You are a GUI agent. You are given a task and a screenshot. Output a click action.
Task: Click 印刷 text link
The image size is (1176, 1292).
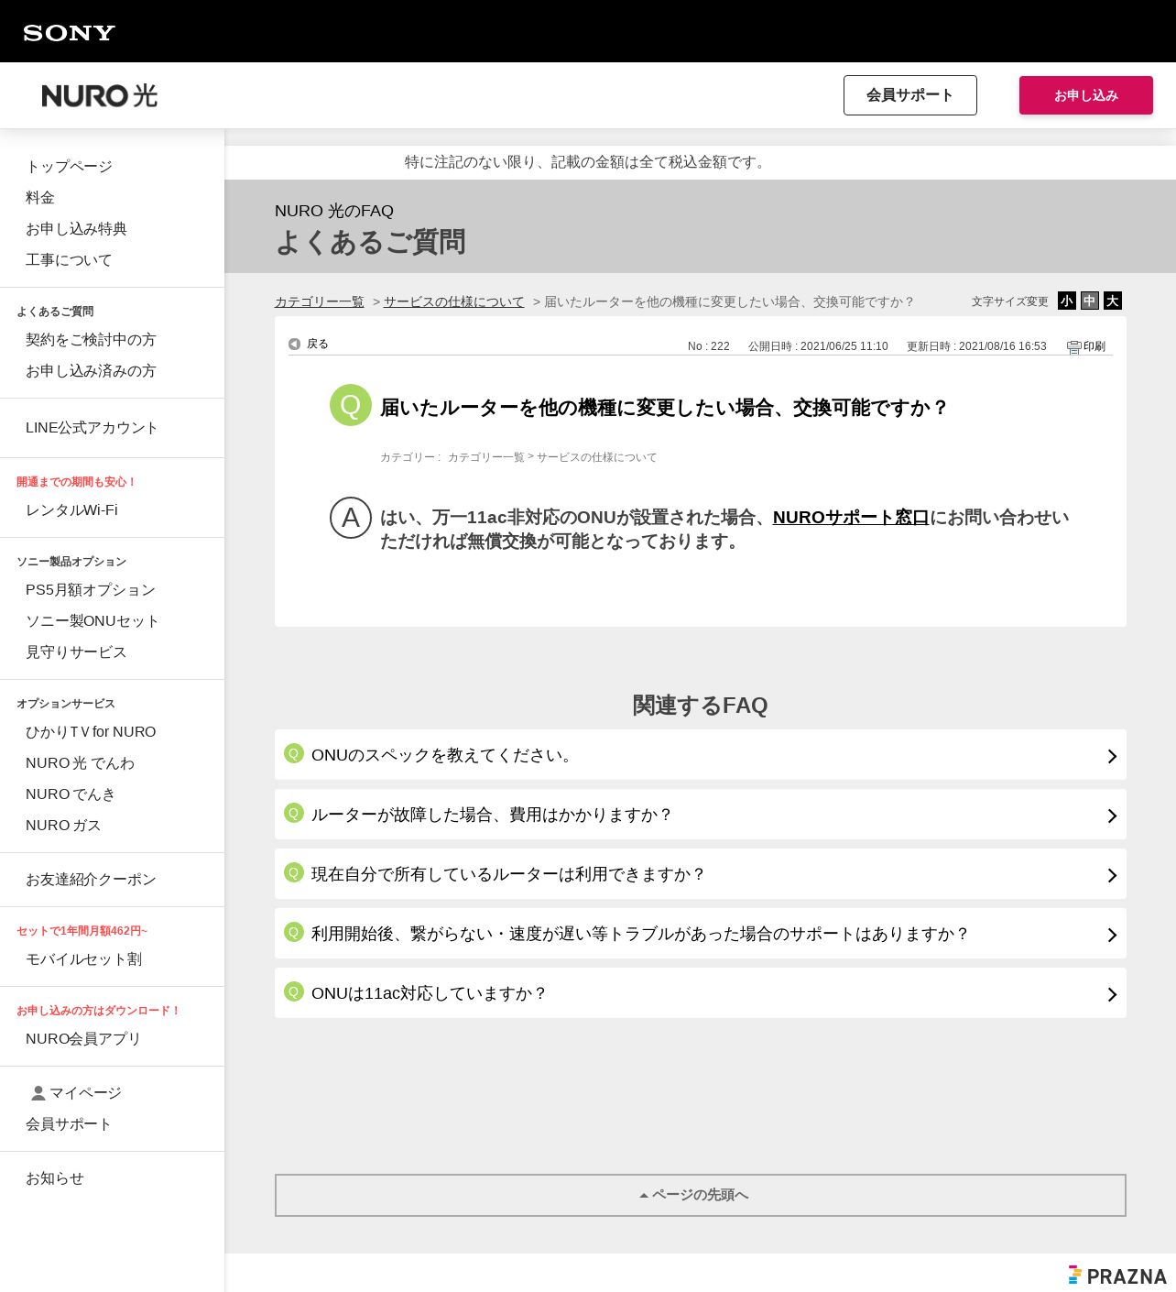pos(1094,346)
